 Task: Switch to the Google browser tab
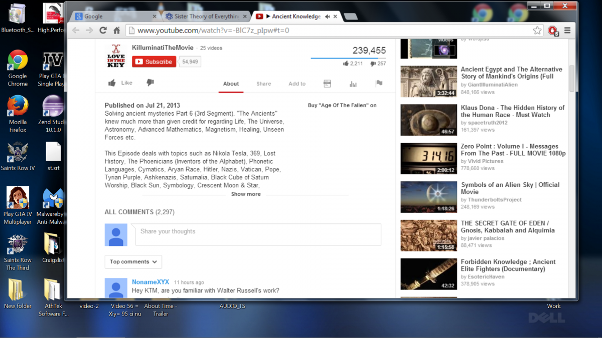point(113,17)
